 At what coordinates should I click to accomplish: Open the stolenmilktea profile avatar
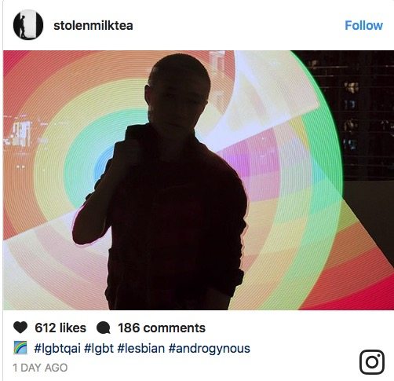click(28, 25)
